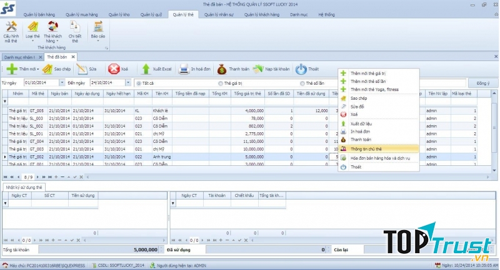This screenshot has height=270, width=500.
Task: Open the Đến ngày date dropdown
Action: point(128,83)
